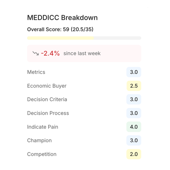
Task: Click the Economic Buyer 2.5 badge
Action: point(134,86)
